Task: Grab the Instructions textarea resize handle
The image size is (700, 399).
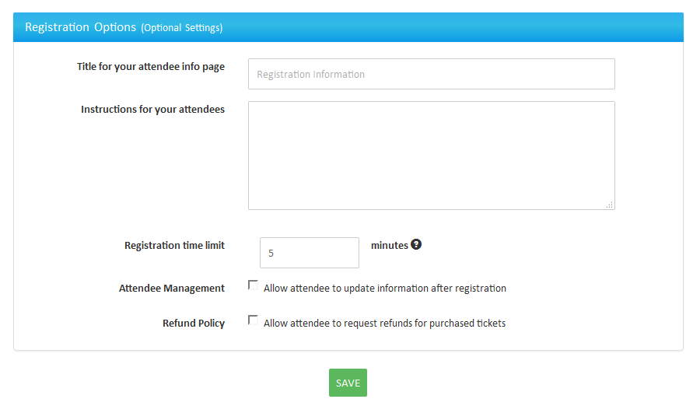Action: pyautogui.click(x=609, y=205)
